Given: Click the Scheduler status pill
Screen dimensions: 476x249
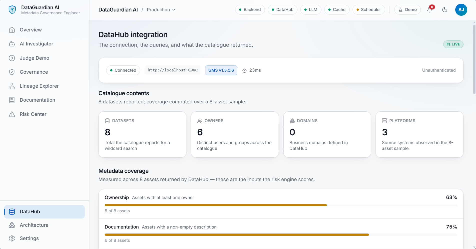Looking at the screenshot, I should (x=369, y=10).
